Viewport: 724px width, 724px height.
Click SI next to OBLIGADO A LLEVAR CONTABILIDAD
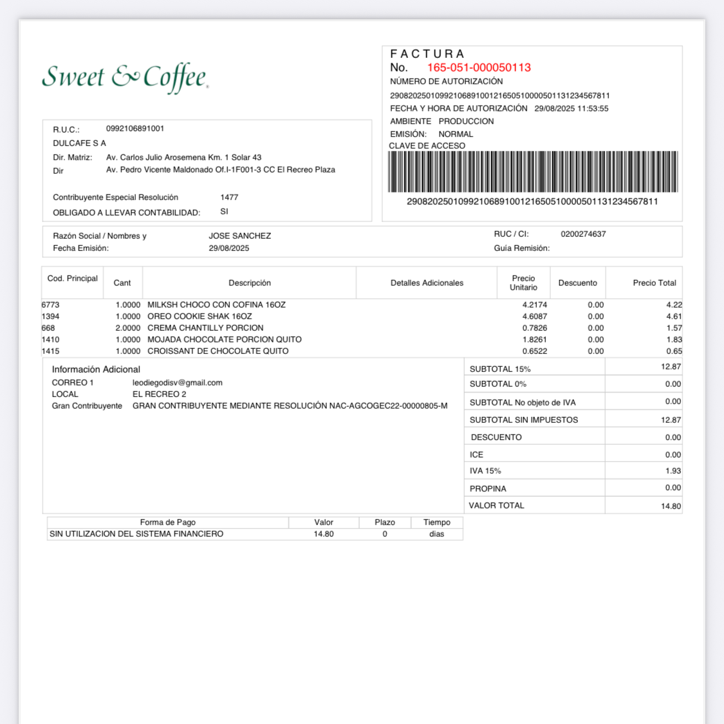pyautogui.click(x=225, y=212)
